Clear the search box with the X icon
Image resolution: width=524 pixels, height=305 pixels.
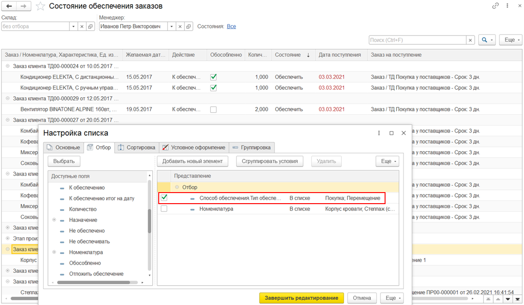click(x=470, y=41)
